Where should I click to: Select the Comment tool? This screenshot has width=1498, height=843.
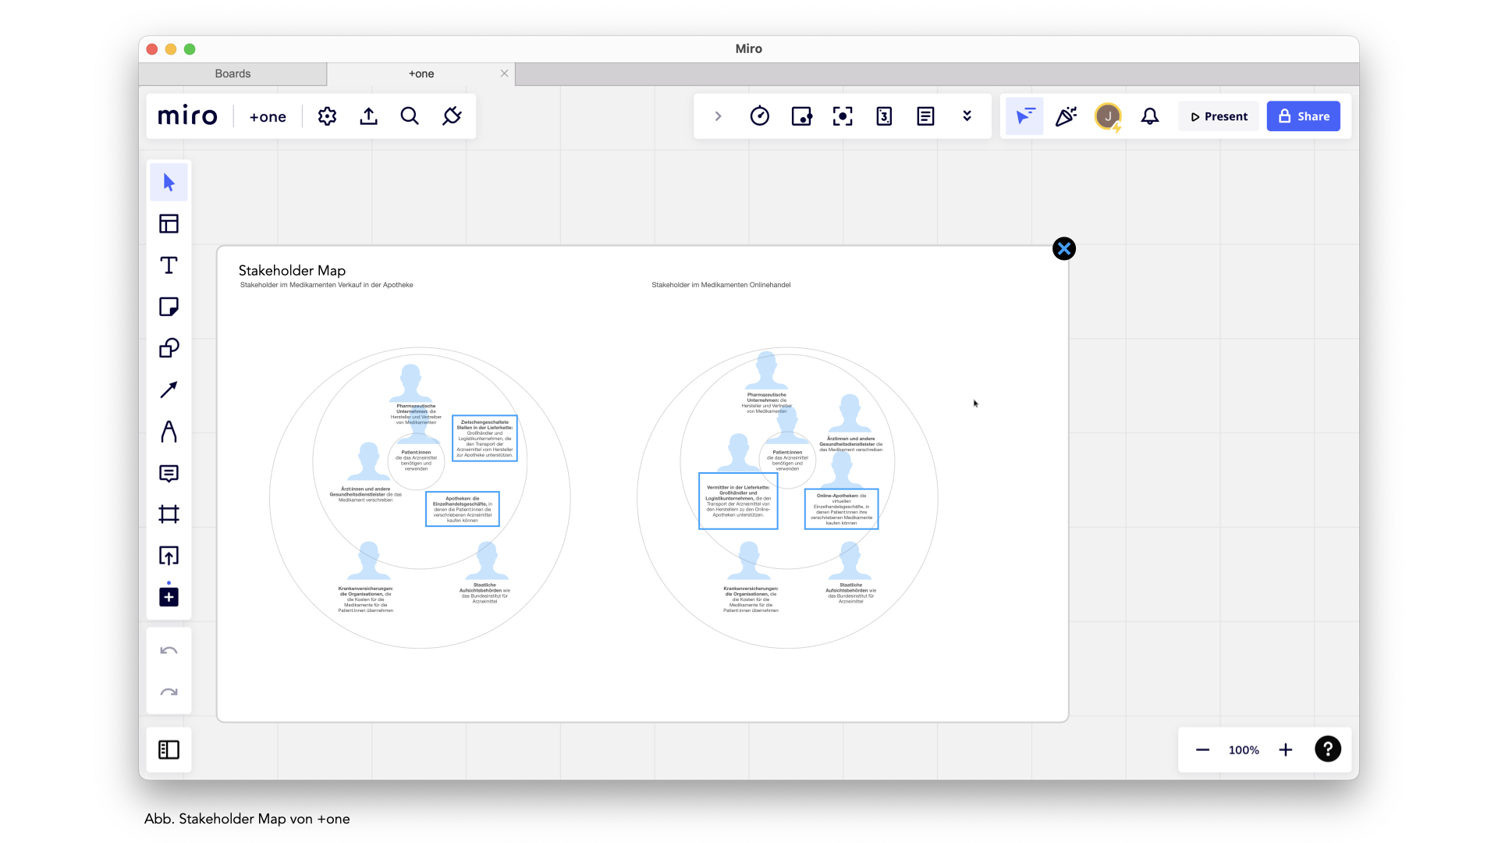tap(169, 473)
